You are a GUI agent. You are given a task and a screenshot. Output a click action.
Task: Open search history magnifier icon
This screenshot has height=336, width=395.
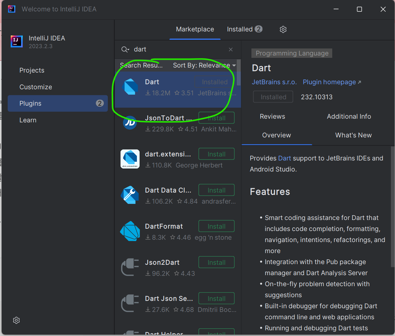(125, 49)
